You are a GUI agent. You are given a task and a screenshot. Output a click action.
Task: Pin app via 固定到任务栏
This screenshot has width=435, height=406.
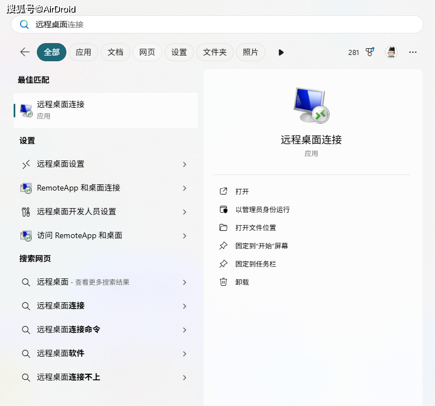(x=255, y=264)
